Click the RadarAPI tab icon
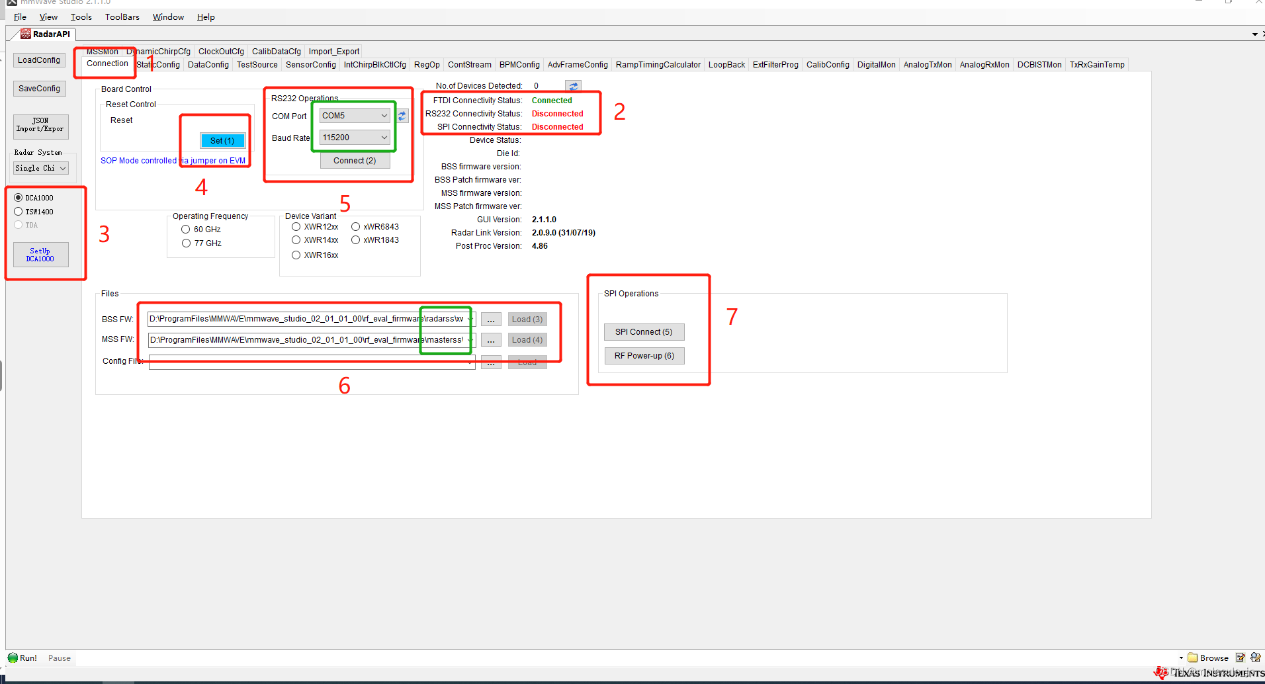 (26, 34)
